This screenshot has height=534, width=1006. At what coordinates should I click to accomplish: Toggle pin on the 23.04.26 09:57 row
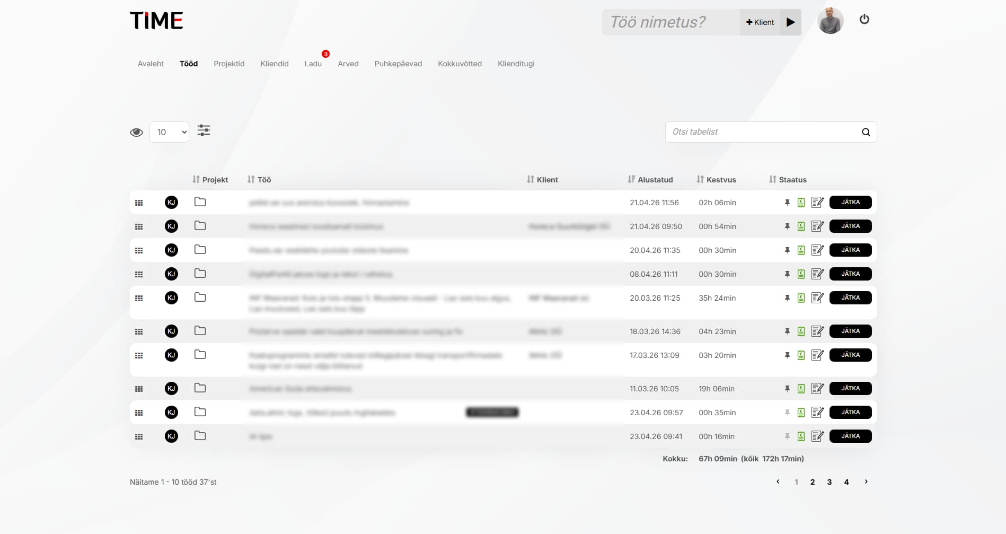787,413
